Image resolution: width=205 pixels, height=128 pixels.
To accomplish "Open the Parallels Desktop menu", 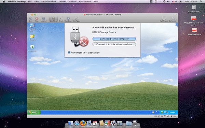I will (17, 2).
